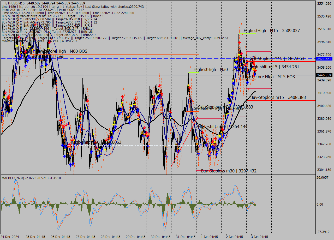This screenshot has height=240, width=334.
Task: Click the 3342.760 price axis value
Action: [324, 144]
